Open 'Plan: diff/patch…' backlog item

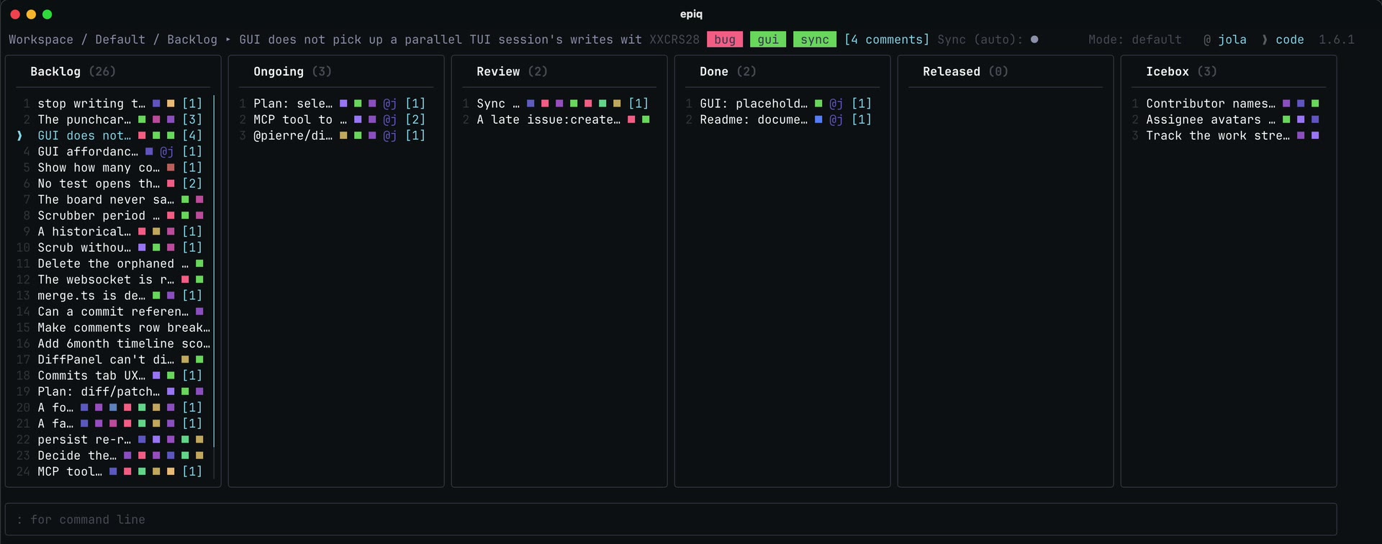[113, 391]
